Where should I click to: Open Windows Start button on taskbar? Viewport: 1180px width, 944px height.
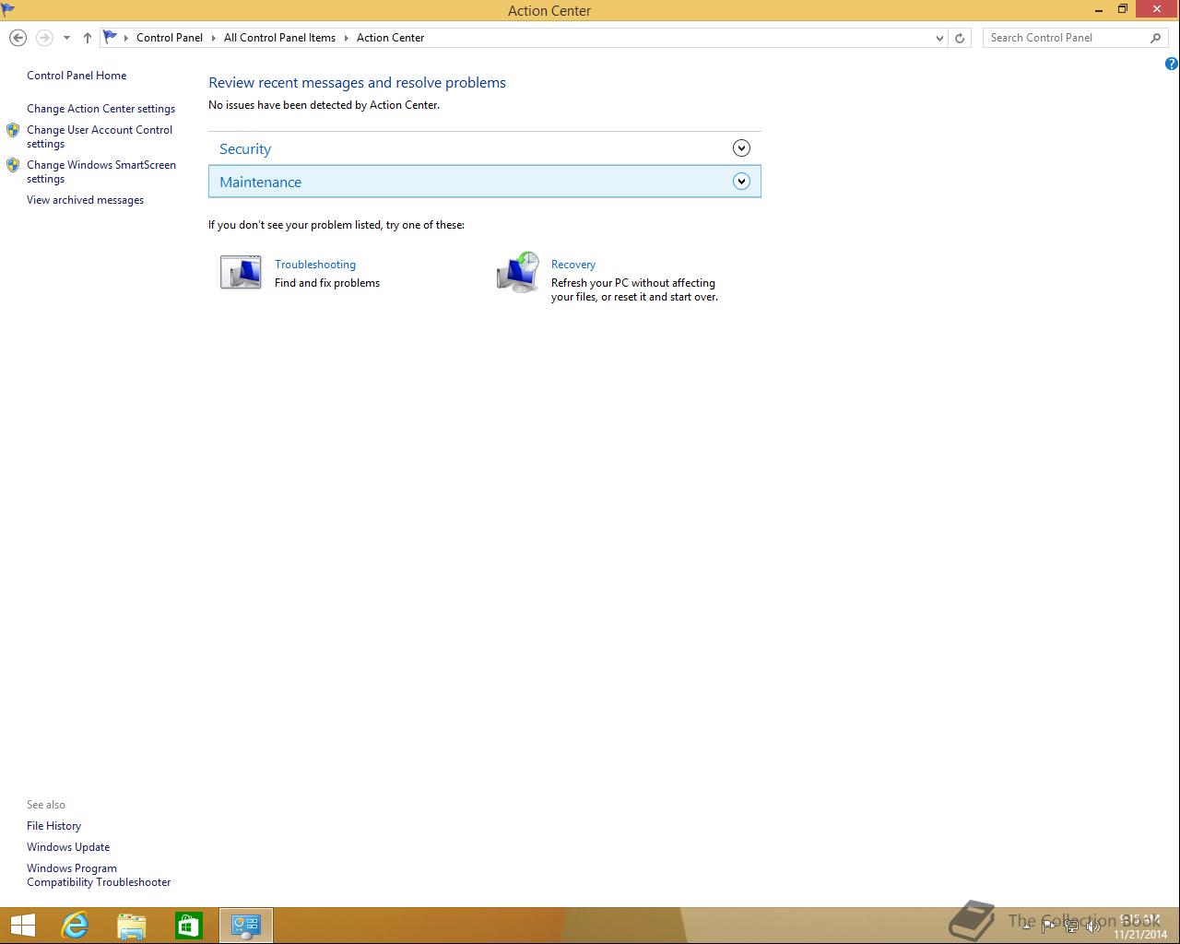pos(22,925)
